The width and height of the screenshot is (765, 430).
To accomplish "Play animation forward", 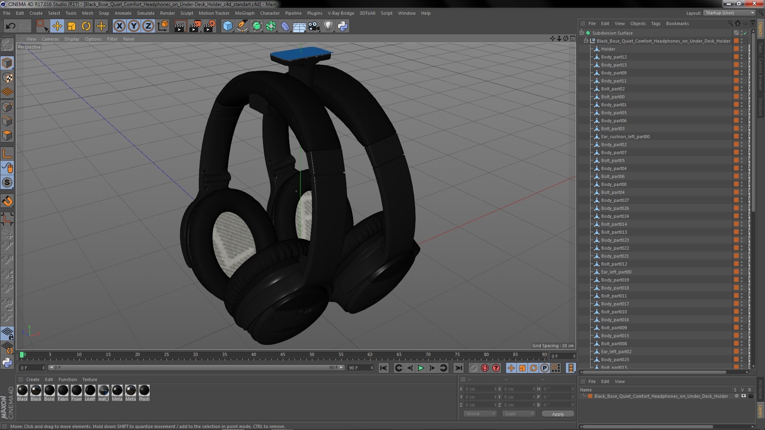I will 421,368.
